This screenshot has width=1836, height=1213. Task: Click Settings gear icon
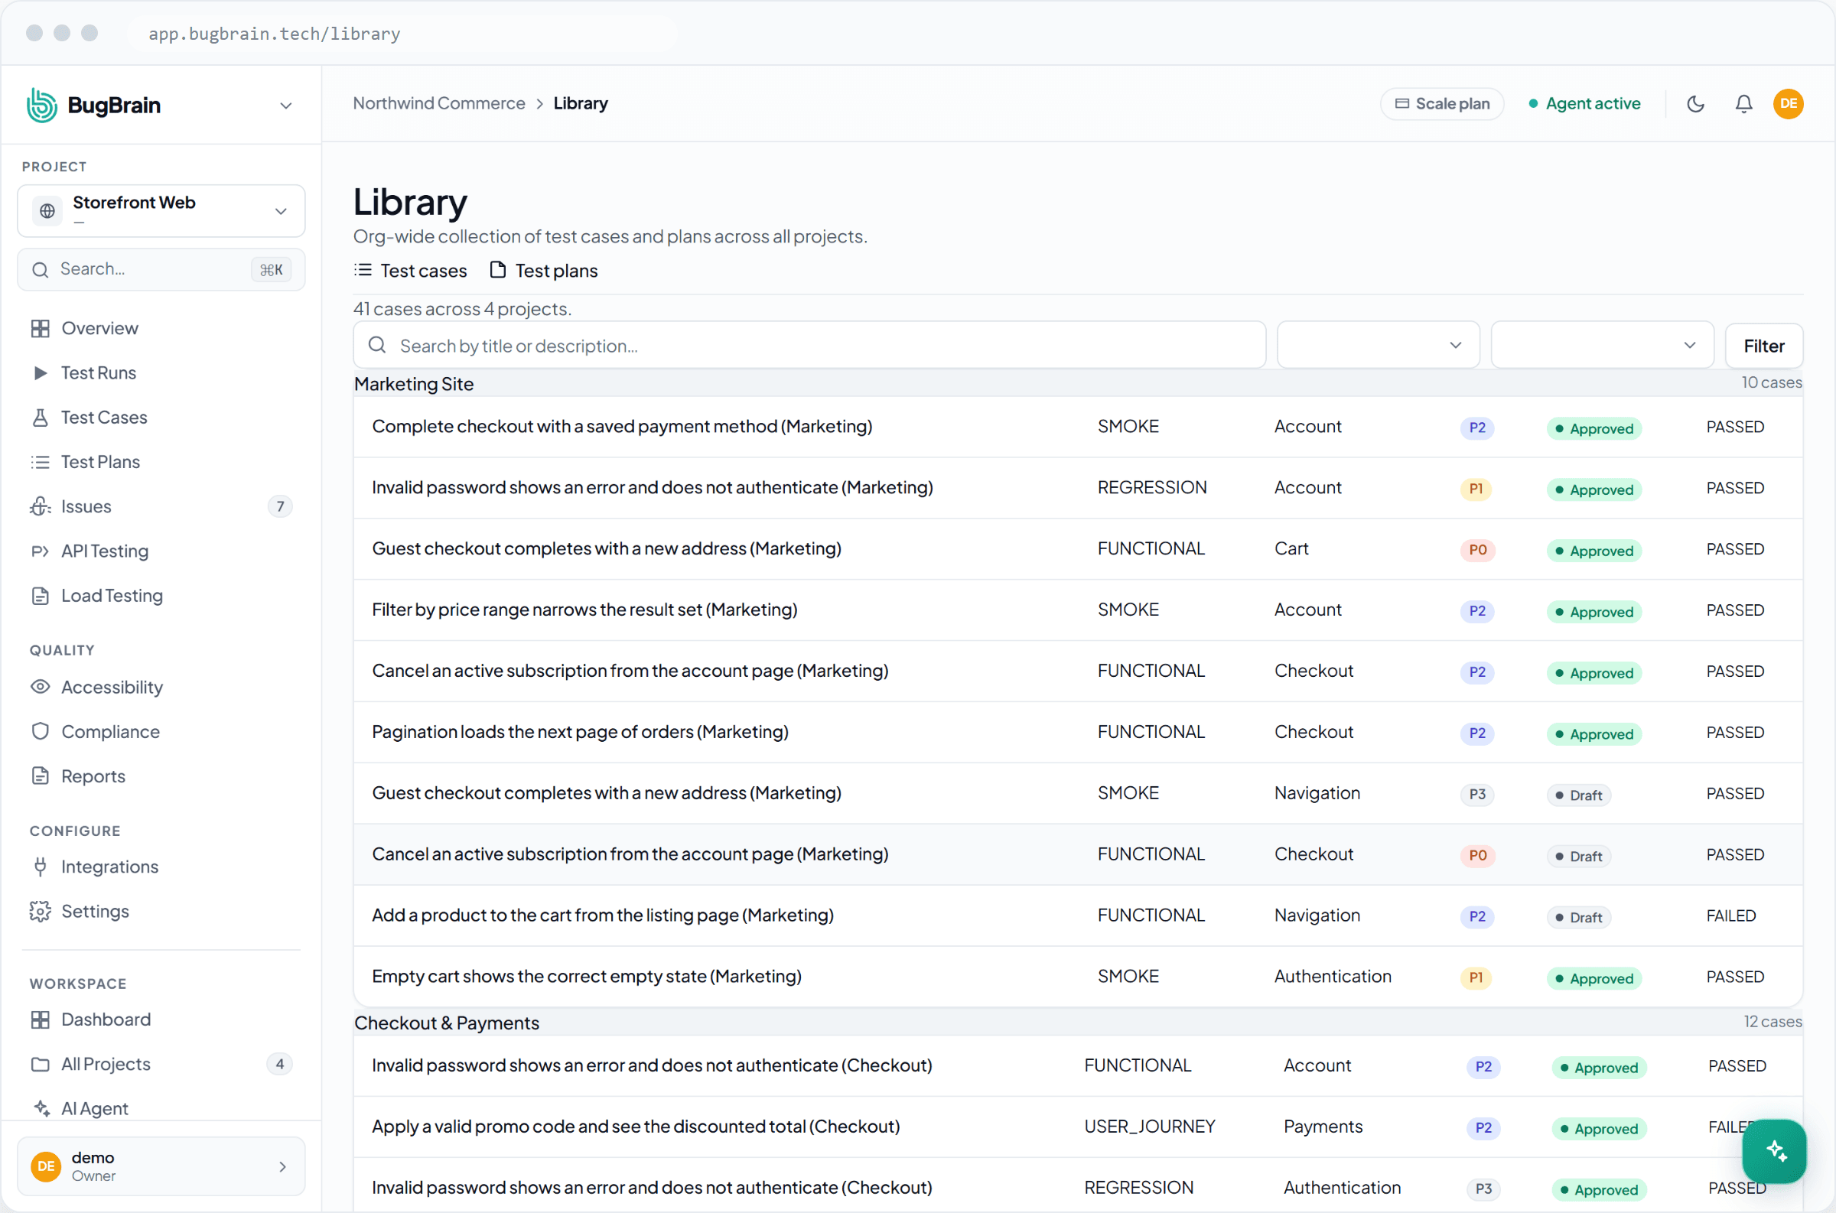click(x=41, y=912)
